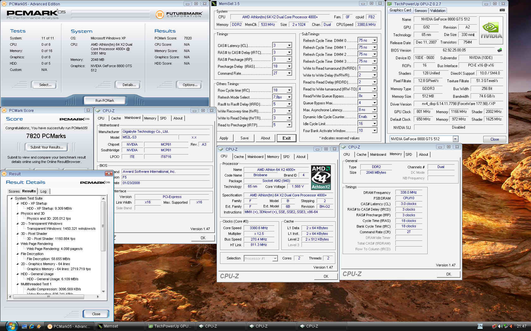
Task: Click the taskbar clock showing 21:47
Action: pos(522,326)
